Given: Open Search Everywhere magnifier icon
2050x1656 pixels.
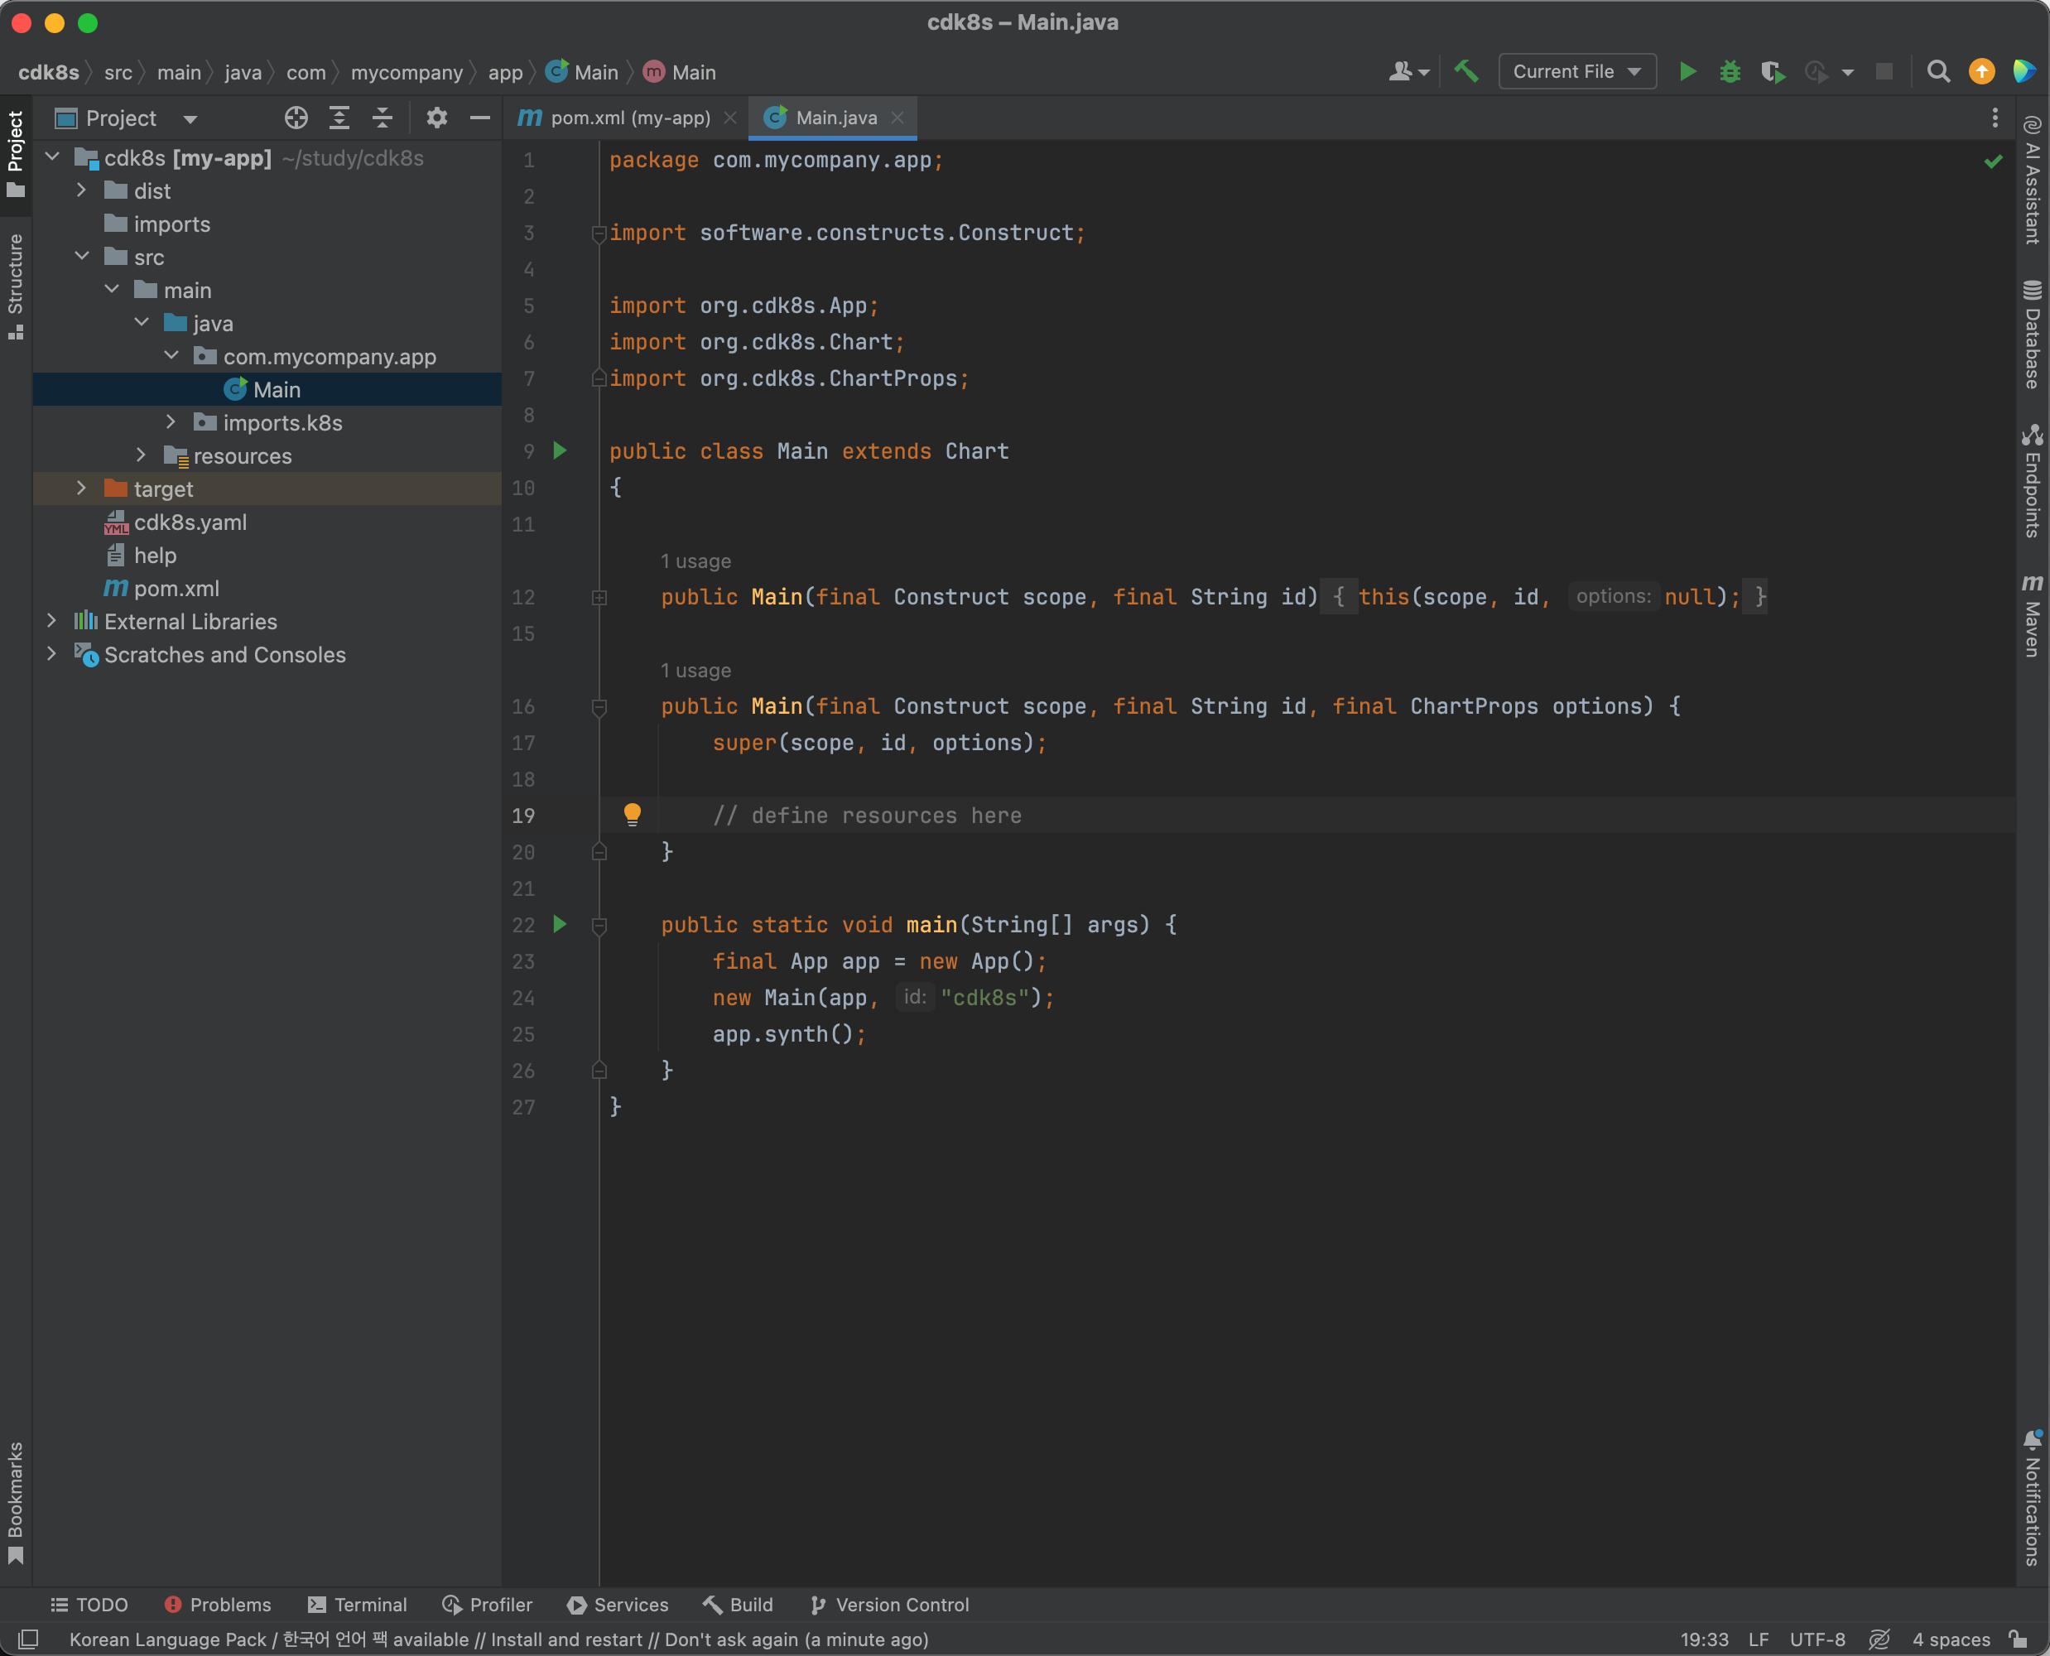Looking at the screenshot, I should coord(1937,71).
